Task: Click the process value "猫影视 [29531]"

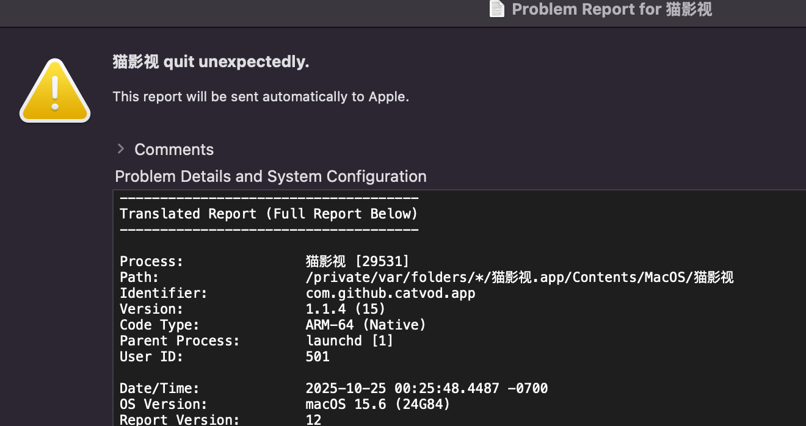Action: [x=357, y=261]
